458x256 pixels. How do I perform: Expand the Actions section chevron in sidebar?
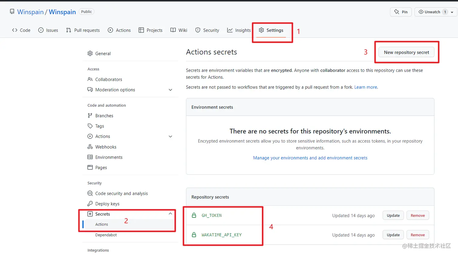pos(171,136)
